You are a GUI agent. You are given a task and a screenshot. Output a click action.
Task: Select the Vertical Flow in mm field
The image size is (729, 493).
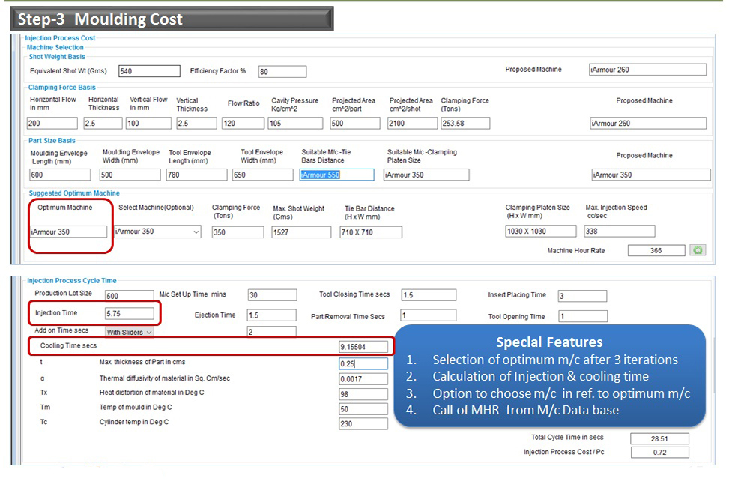click(149, 123)
